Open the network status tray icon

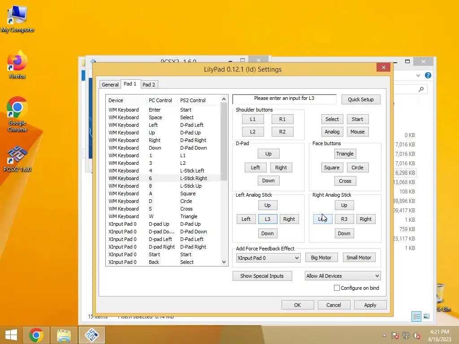click(406, 335)
